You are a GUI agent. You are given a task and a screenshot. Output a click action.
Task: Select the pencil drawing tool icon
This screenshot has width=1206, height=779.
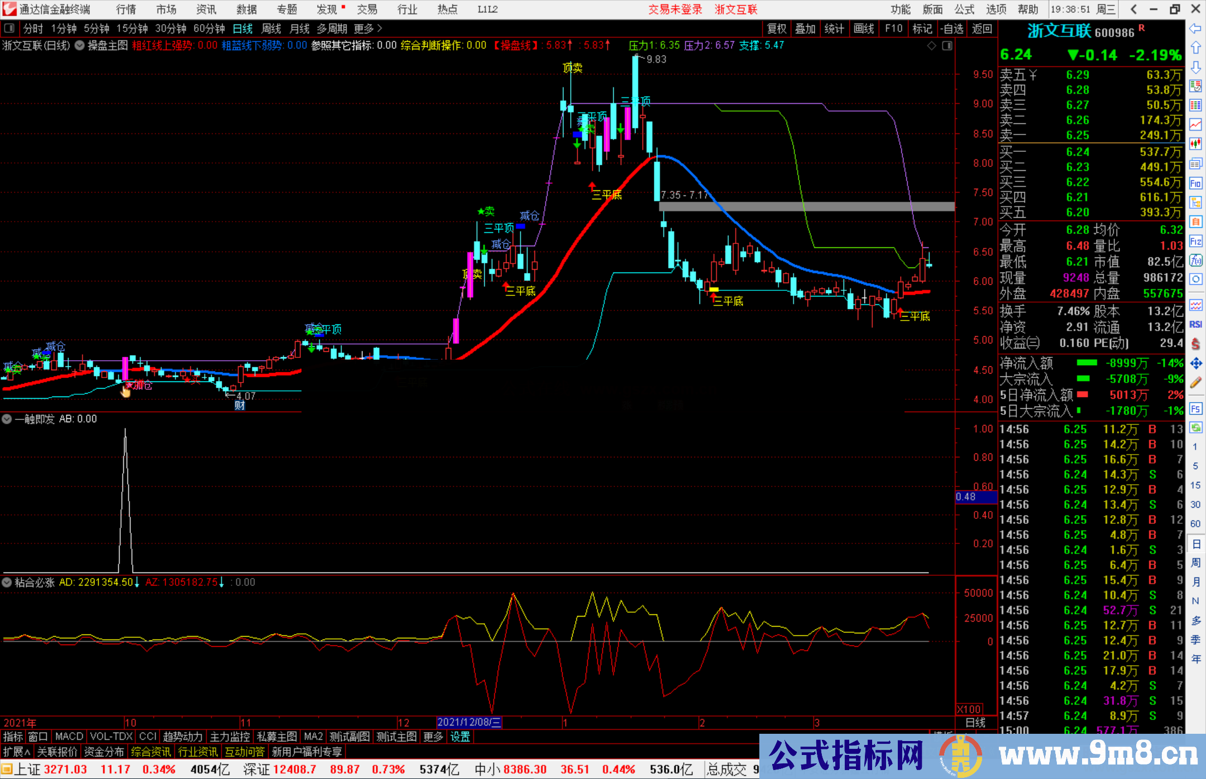[1195, 383]
